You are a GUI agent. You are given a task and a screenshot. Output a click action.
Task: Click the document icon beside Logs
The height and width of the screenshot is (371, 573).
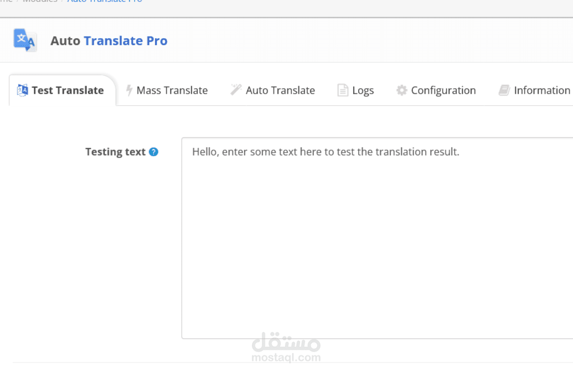343,90
